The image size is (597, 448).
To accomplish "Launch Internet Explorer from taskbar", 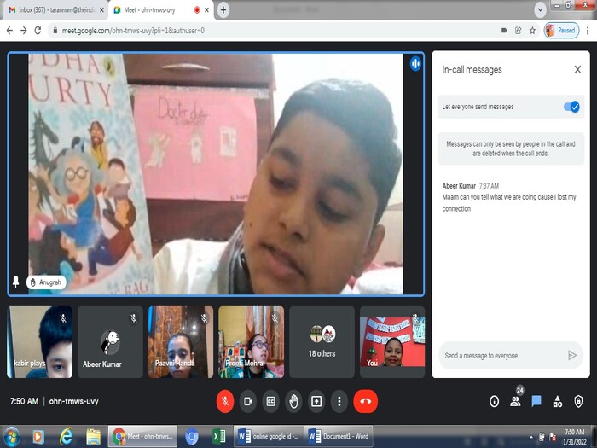I will tap(66, 437).
